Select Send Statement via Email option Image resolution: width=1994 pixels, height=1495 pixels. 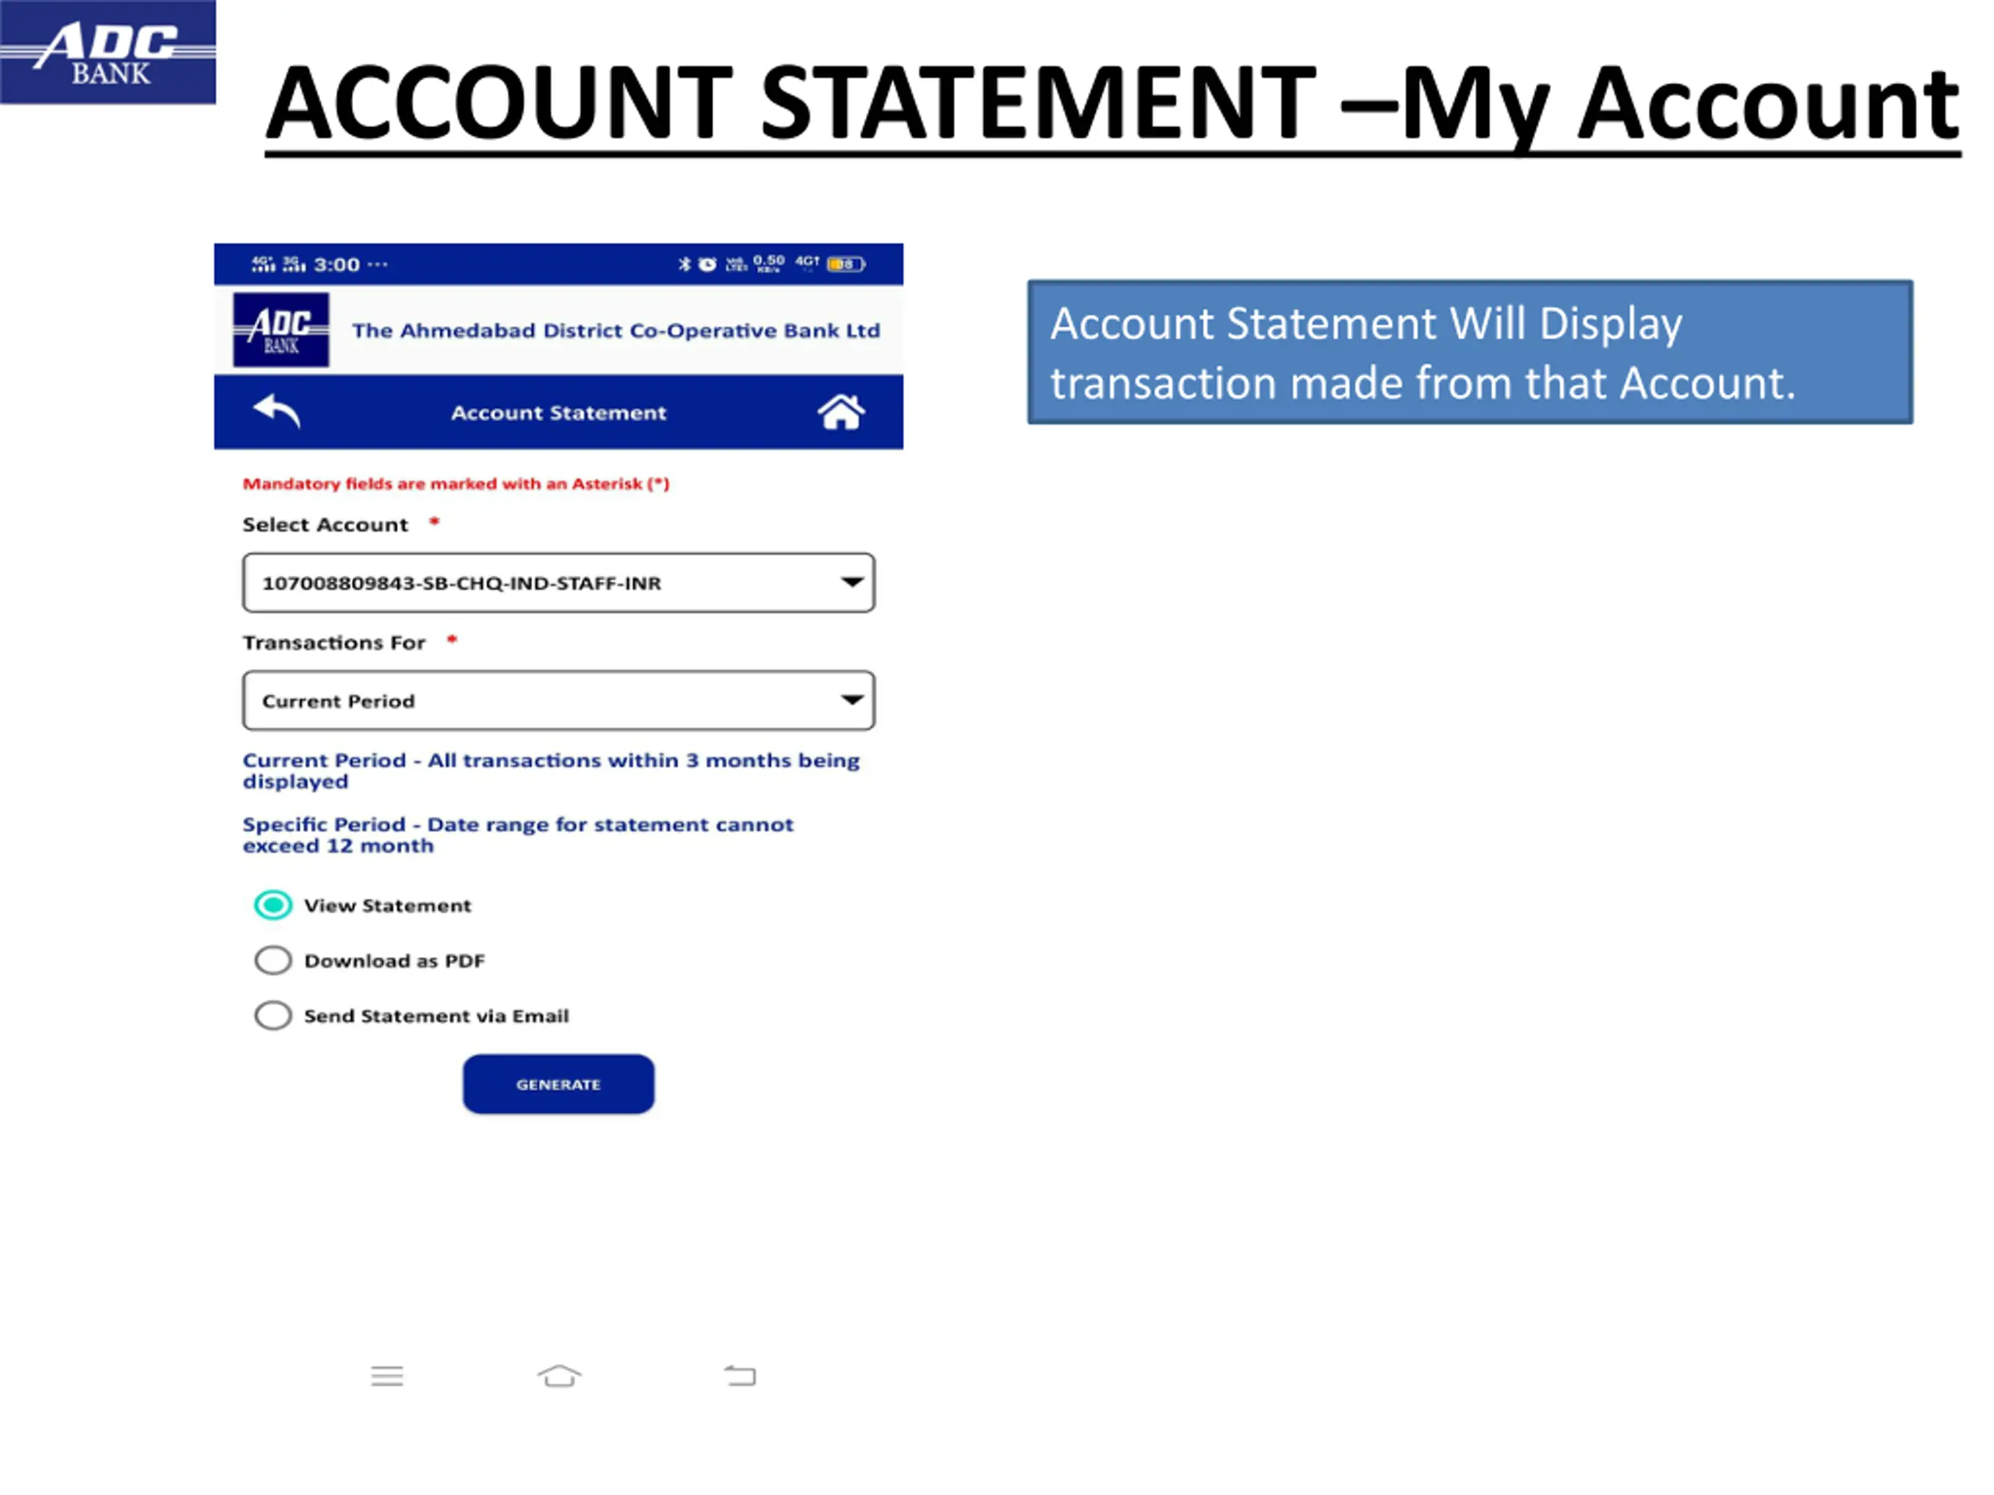pyautogui.click(x=273, y=1015)
